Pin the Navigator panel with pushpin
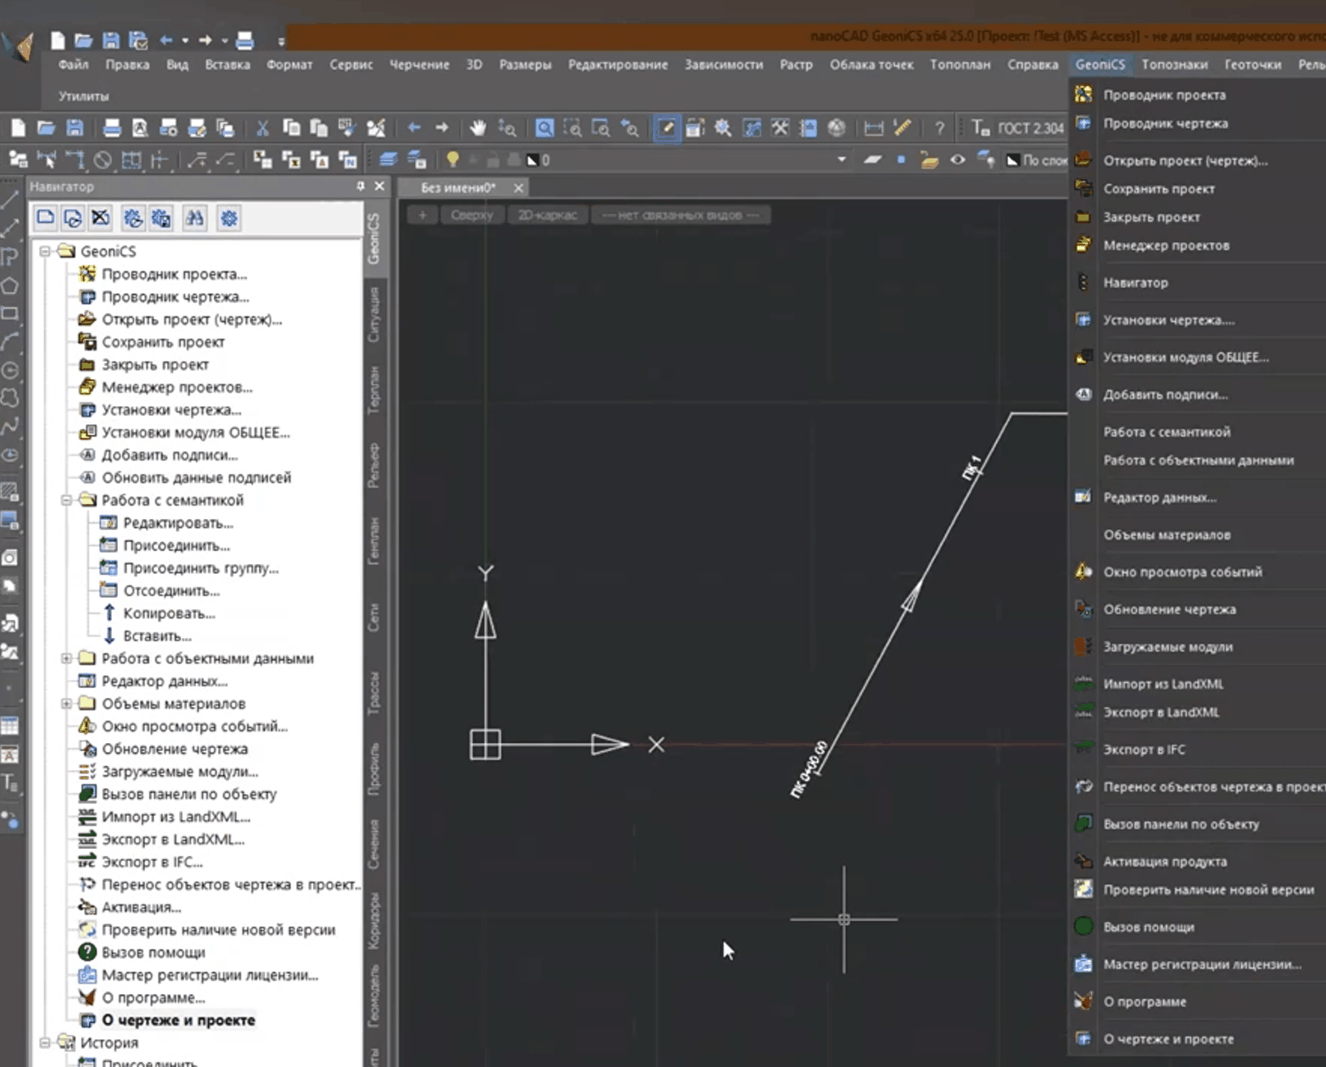Viewport: 1326px width, 1067px height. point(361,187)
